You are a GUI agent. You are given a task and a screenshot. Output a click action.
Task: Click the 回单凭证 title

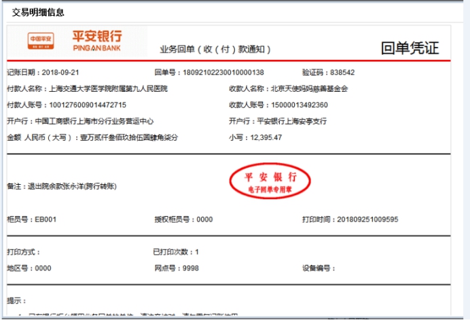pyautogui.click(x=410, y=48)
